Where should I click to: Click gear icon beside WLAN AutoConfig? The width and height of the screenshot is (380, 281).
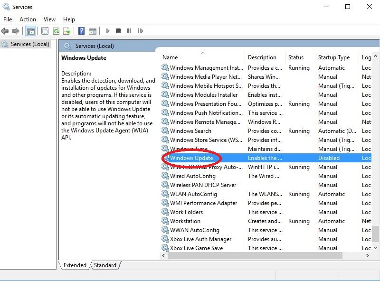(x=165, y=194)
